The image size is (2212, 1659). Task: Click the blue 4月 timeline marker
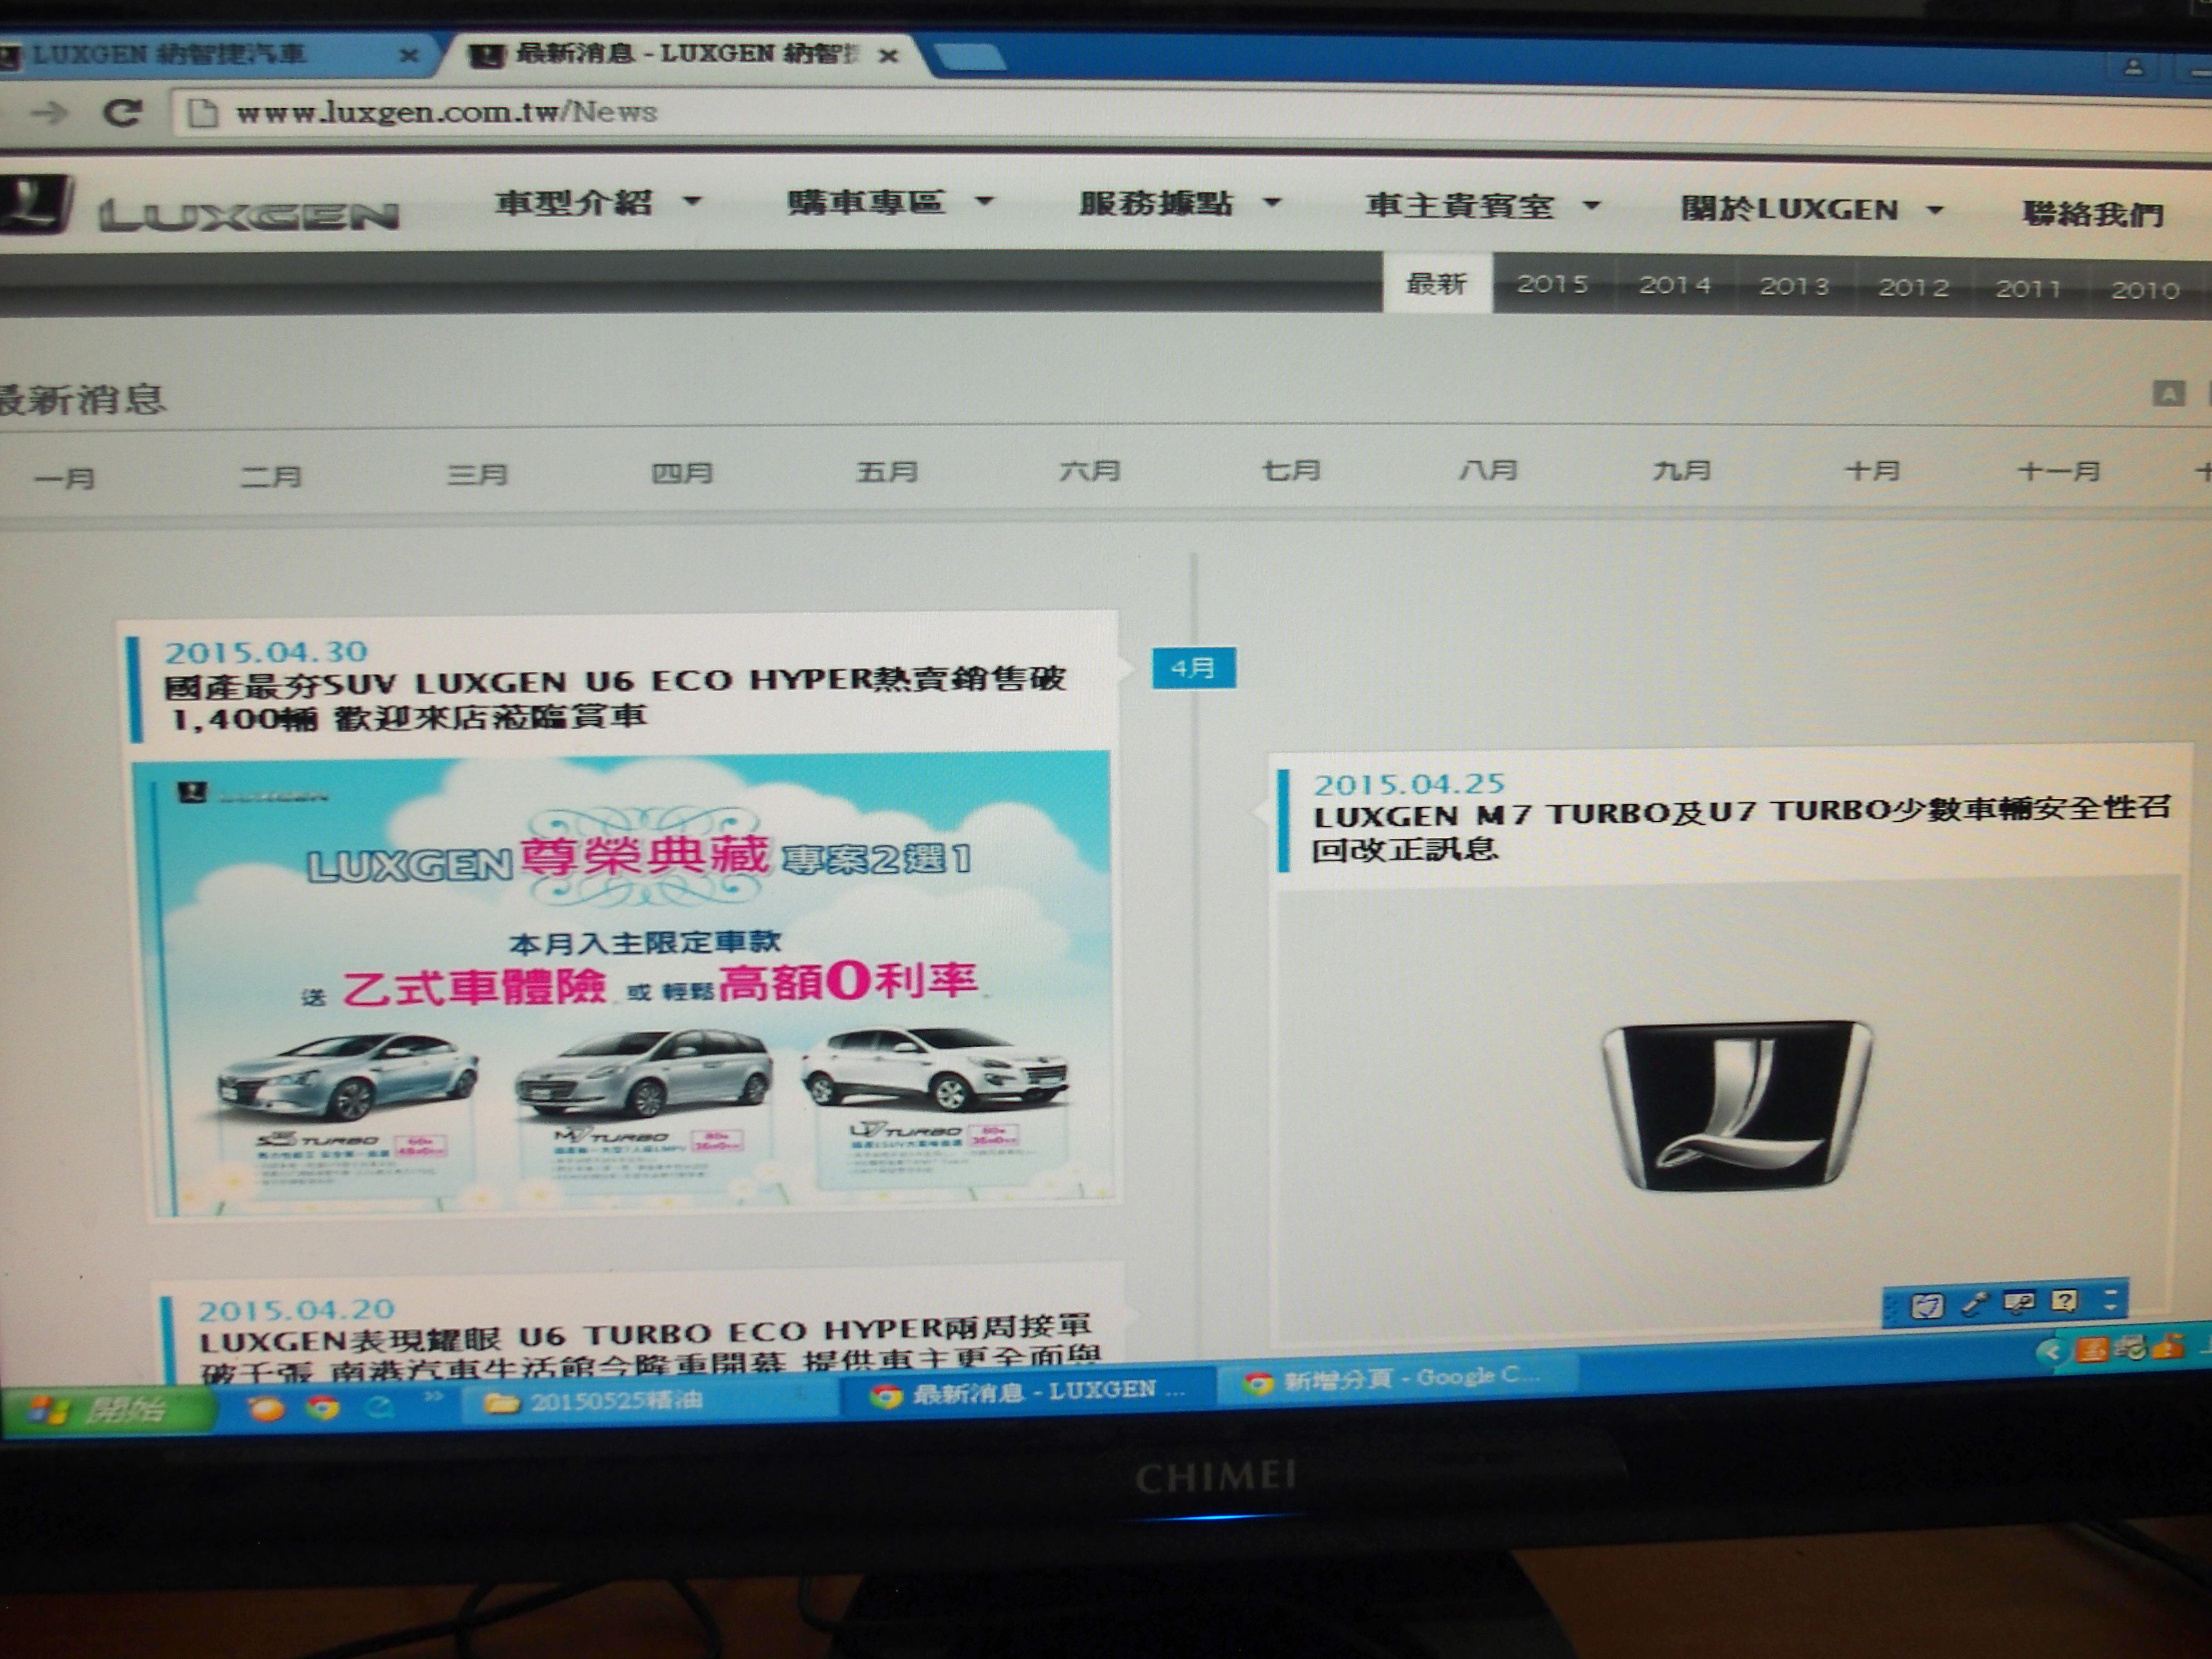pyautogui.click(x=1194, y=668)
